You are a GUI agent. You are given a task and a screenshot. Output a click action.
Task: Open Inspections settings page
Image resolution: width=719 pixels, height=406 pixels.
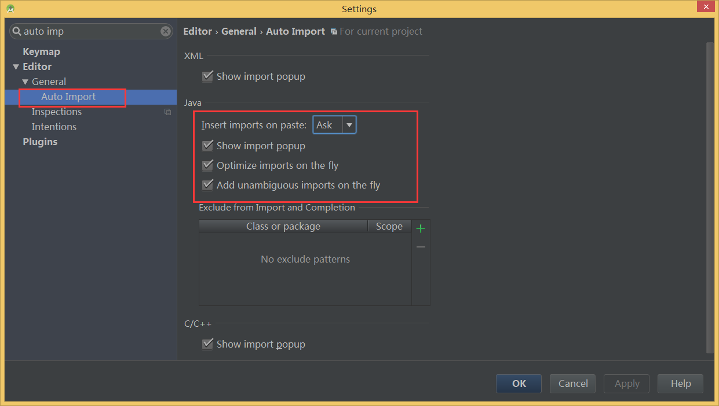pos(57,112)
